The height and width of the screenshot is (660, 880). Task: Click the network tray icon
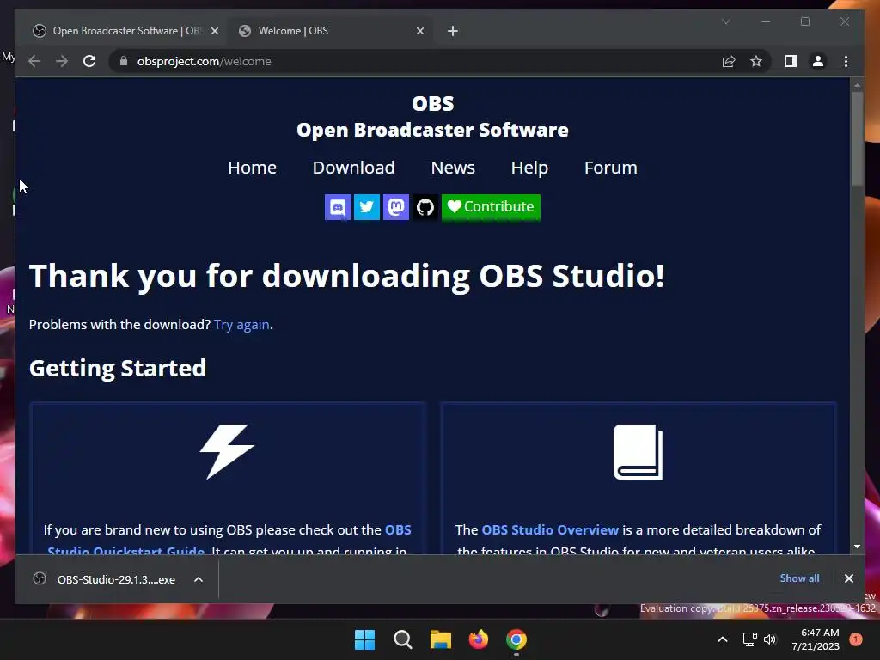point(749,639)
